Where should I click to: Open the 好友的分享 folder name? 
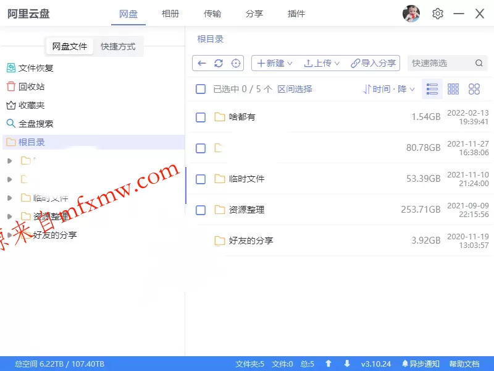(251, 241)
